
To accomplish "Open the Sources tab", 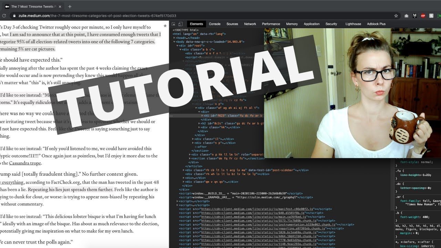I will click(x=232, y=24).
